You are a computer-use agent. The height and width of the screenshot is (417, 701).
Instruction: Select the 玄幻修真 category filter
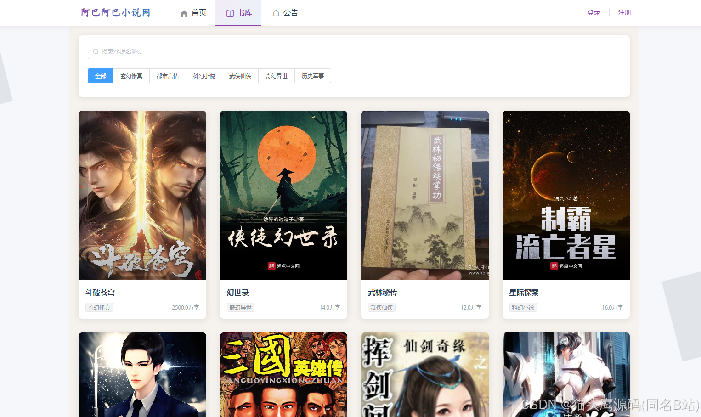(x=131, y=76)
